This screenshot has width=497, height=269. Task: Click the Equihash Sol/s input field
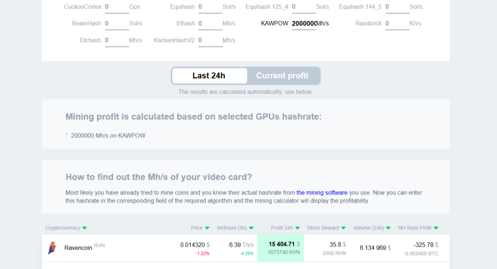click(209, 7)
